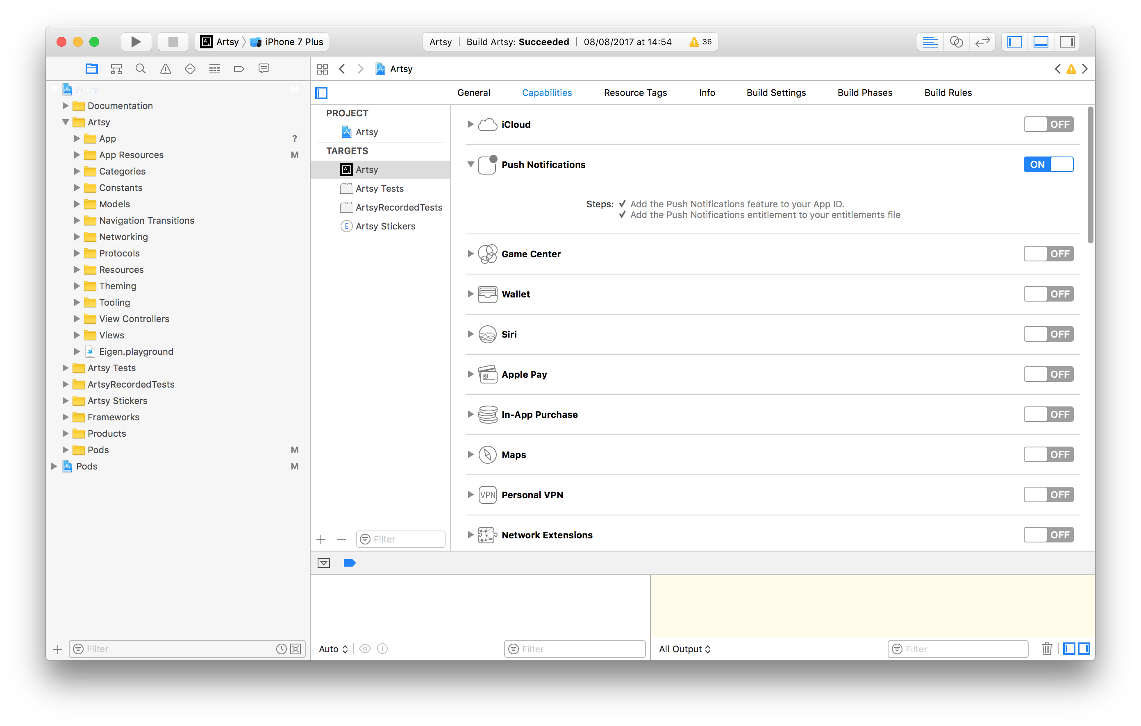The height and width of the screenshot is (726, 1141).
Task: Enable the Apple Pay capability
Action: click(x=1048, y=374)
